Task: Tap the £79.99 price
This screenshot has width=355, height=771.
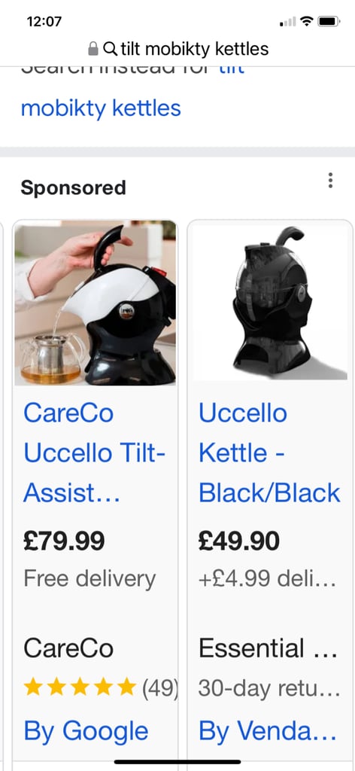Action: click(x=64, y=541)
